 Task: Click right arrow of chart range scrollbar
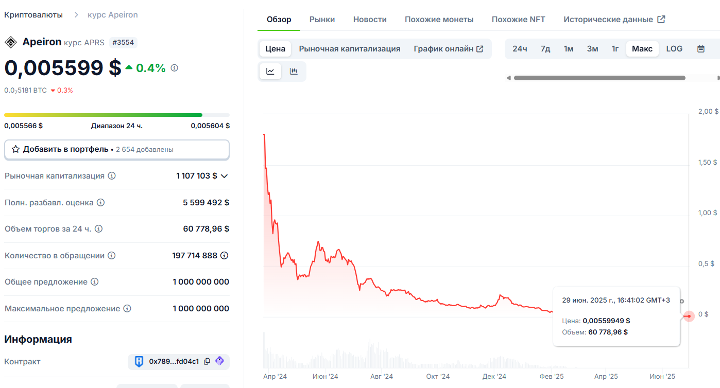point(718,78)
